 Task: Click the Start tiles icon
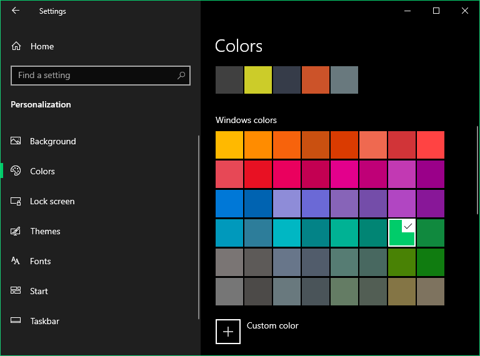coord(16,291)
